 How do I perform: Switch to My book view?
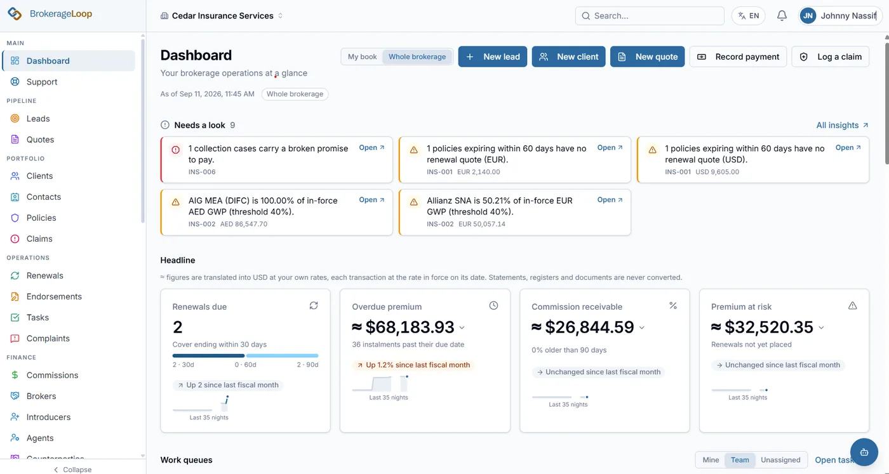pyautogui.click(x=363, y=56)
